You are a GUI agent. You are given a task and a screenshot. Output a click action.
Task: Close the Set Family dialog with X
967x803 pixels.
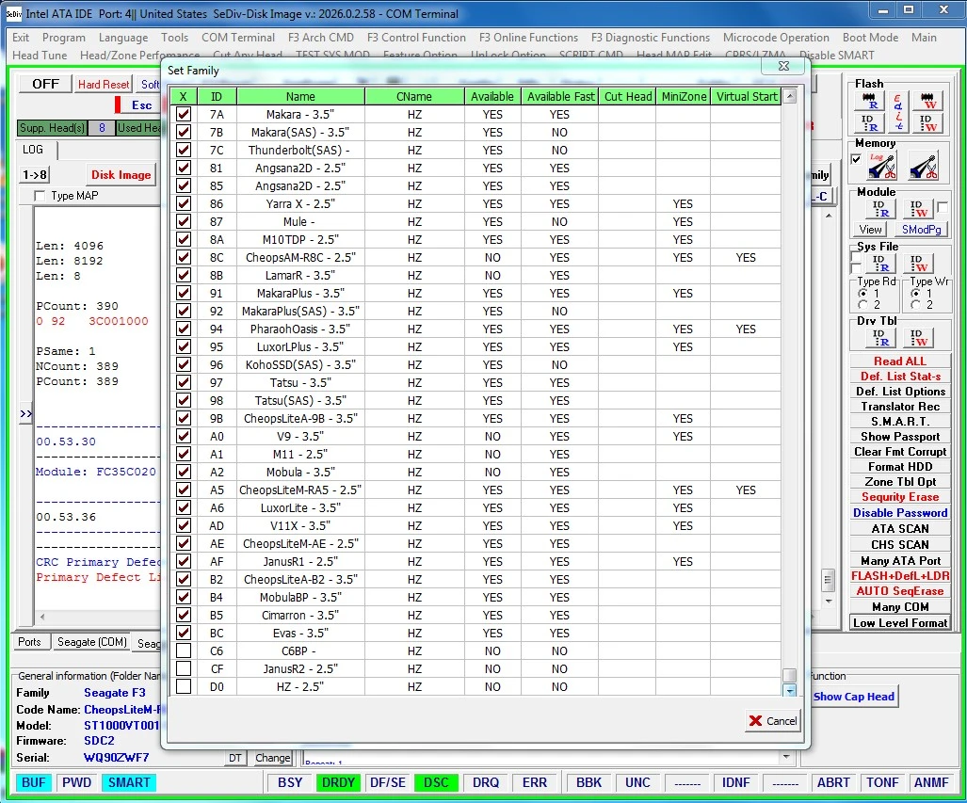783,66
